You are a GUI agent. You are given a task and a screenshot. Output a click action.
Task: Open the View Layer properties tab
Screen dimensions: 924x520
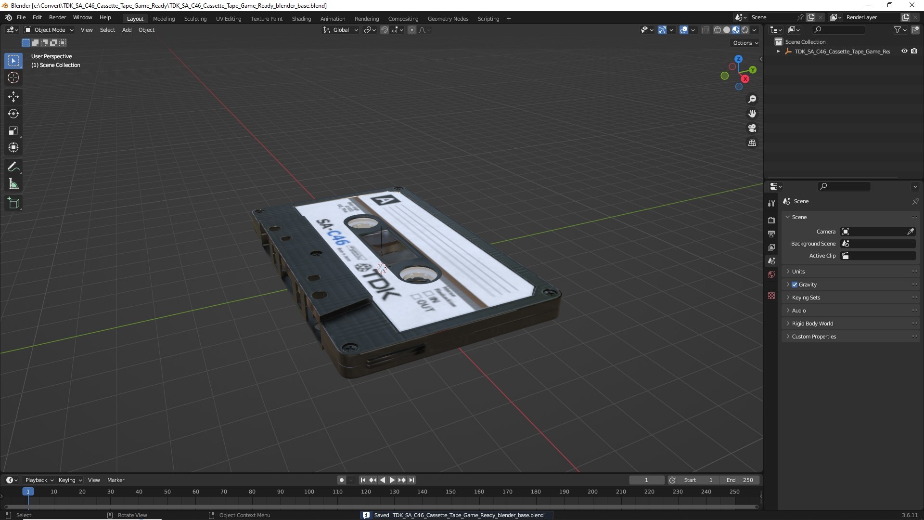coord(771,247)
